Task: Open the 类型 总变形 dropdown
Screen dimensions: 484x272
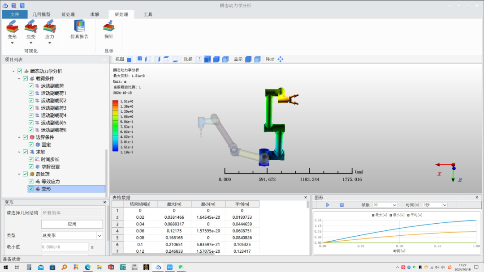Action: (x=99, y=236)
